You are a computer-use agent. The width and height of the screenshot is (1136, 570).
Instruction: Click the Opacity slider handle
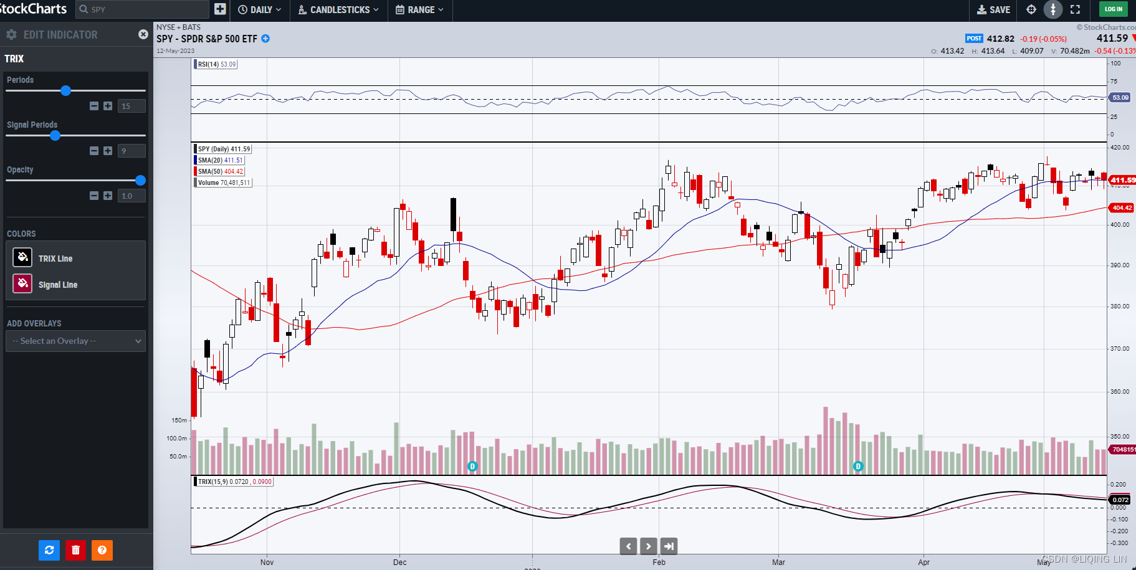140,180
